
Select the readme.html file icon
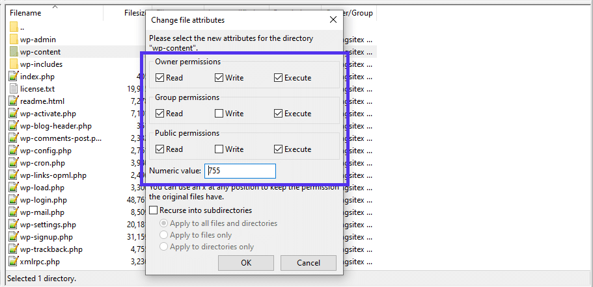(14, 101)
